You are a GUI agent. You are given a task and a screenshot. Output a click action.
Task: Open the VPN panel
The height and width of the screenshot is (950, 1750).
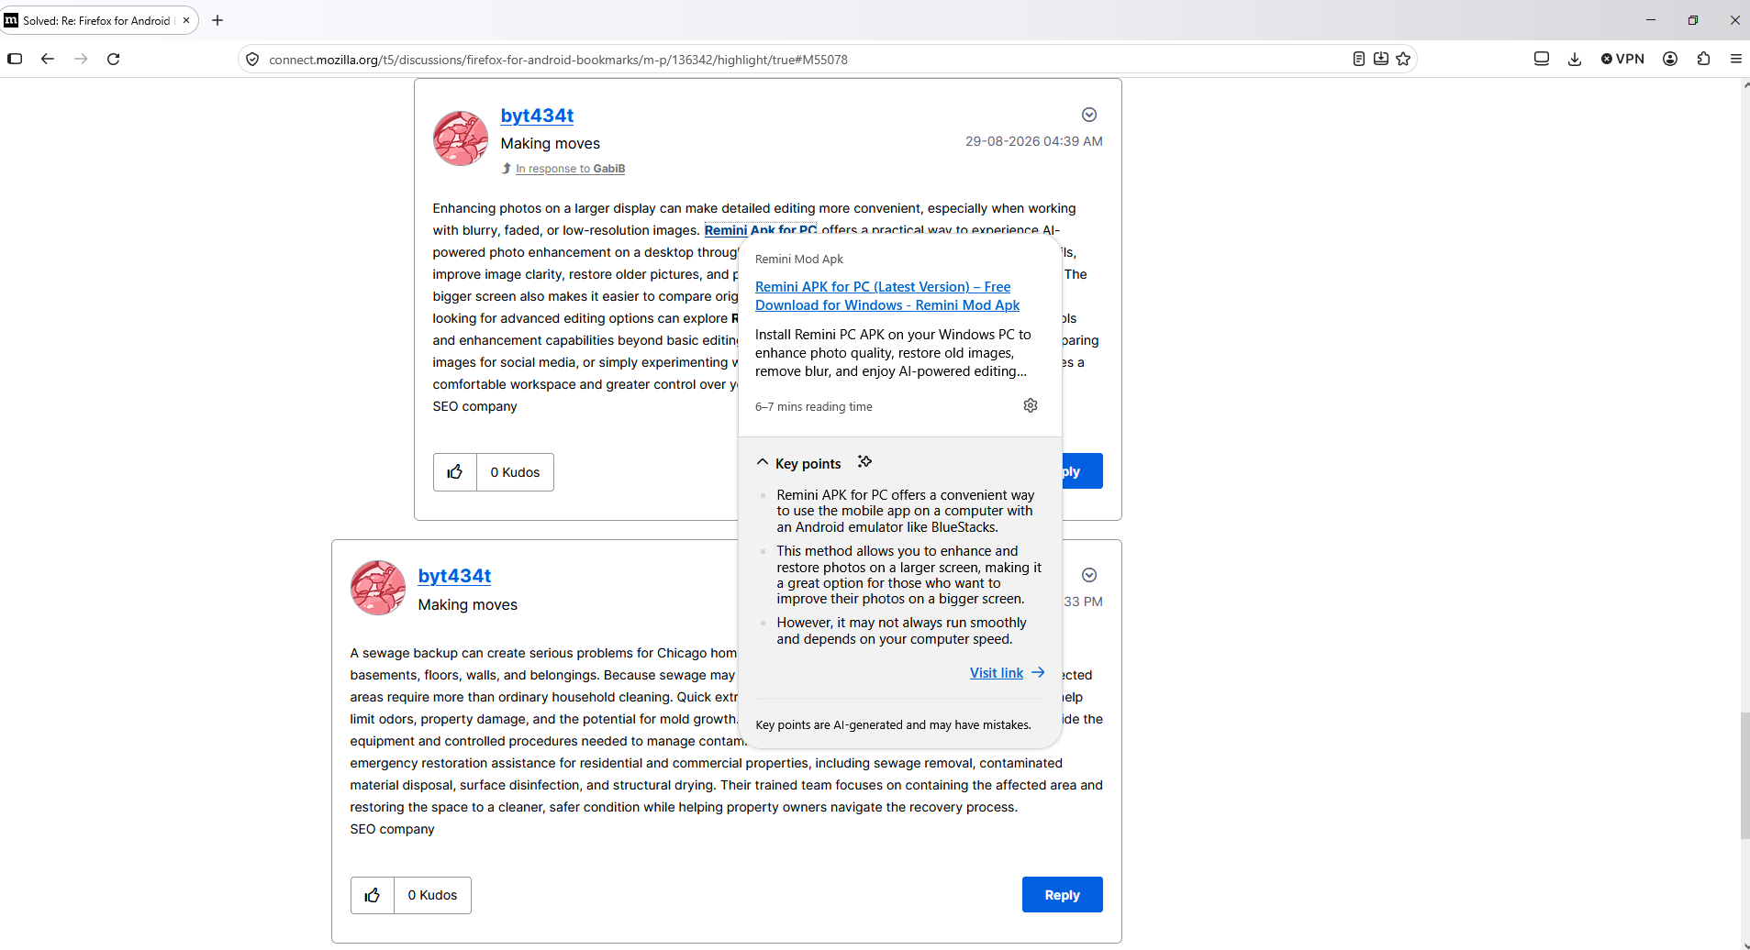1622,59
